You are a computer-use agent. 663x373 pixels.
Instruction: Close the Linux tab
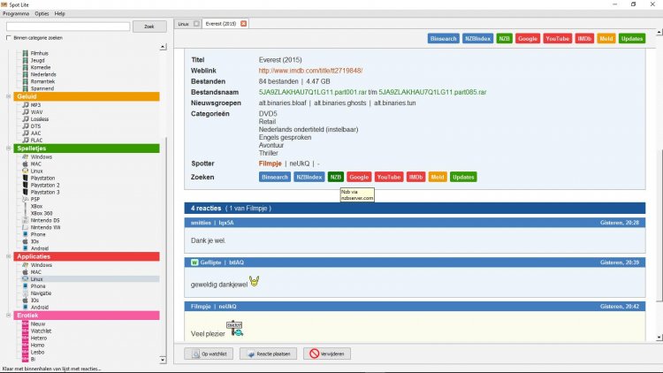pyautogui.click(x=196, y=24)
